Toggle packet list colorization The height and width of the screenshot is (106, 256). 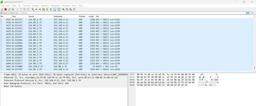[x=59, y=9]
